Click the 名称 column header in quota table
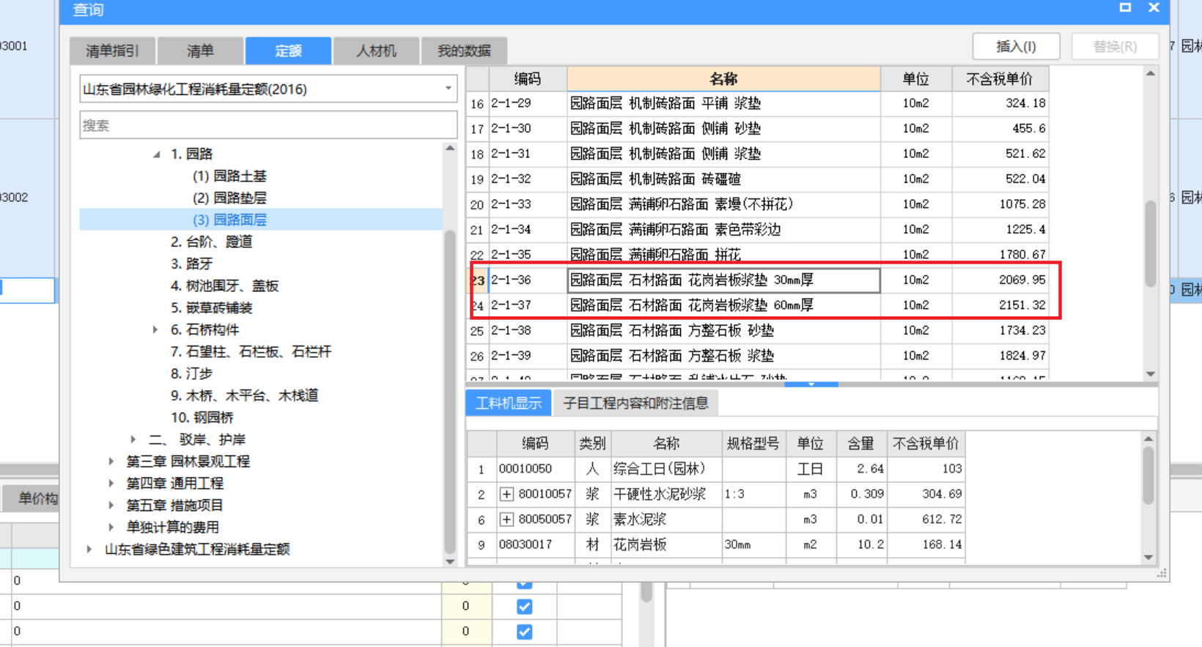This screenshot has height=647, width=1202. (723, 79)
